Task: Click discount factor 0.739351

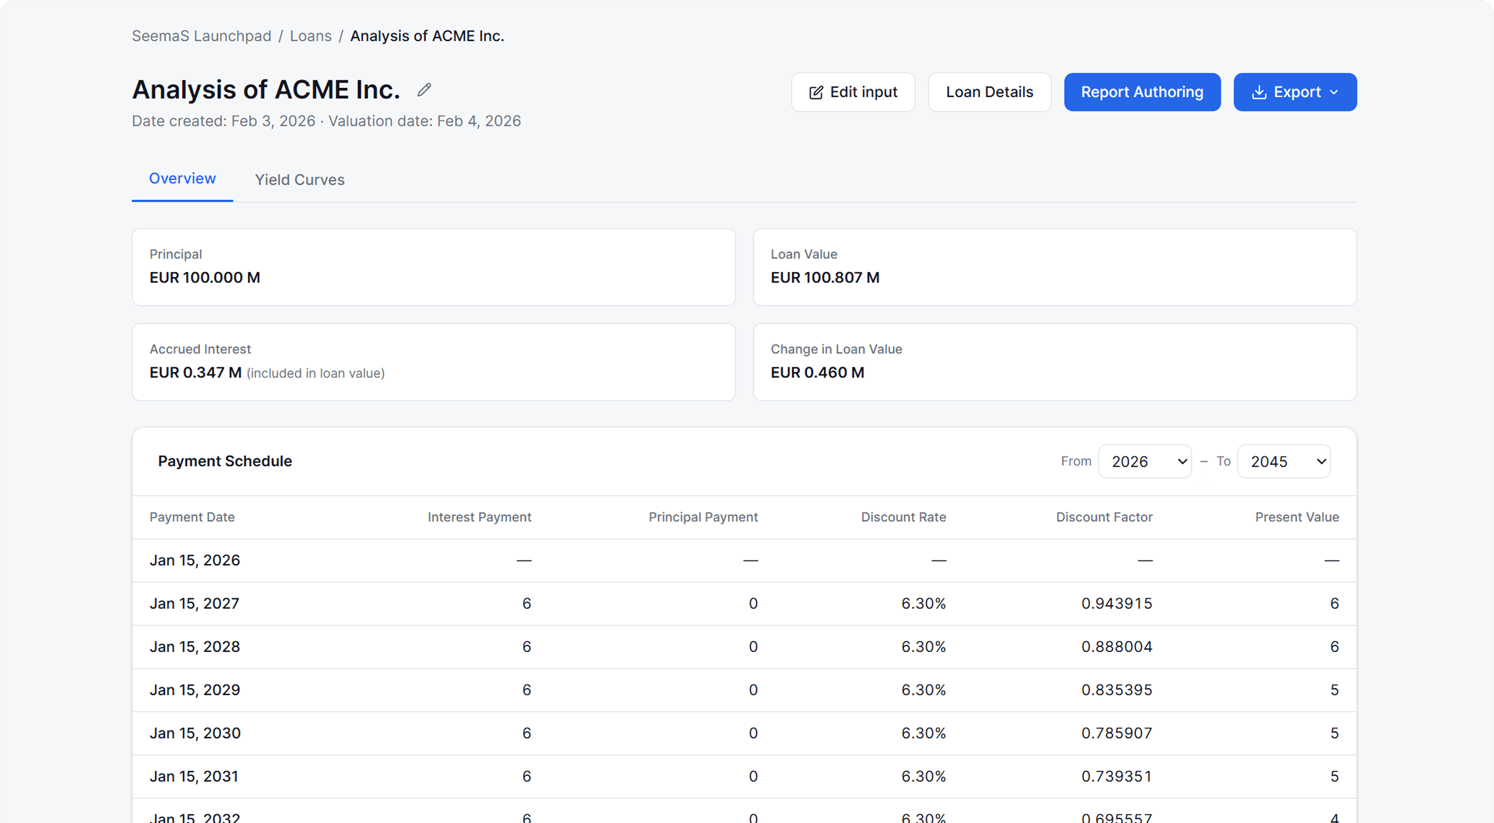Action: (1116, 776)
